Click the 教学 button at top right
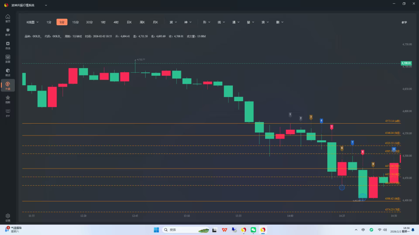The width and height of the screenshot is (419, 235). (x=404, y=22)
